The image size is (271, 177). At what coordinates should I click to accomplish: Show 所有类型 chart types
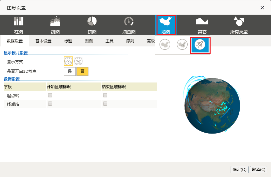click(x=239, y=25)
